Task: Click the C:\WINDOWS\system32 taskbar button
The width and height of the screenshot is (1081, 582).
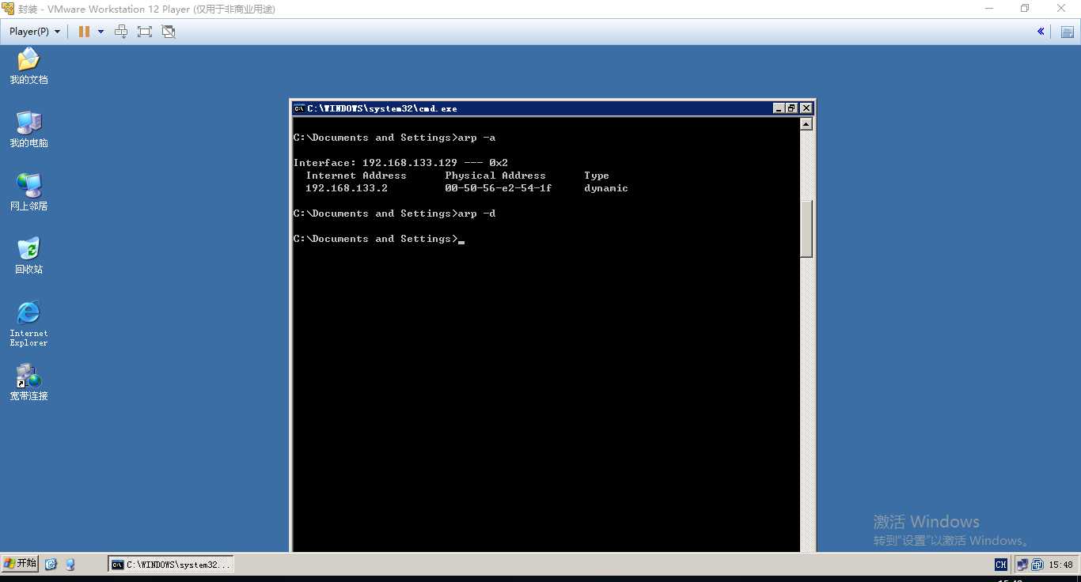Action: pyautogui.click(x=171, y=565)
